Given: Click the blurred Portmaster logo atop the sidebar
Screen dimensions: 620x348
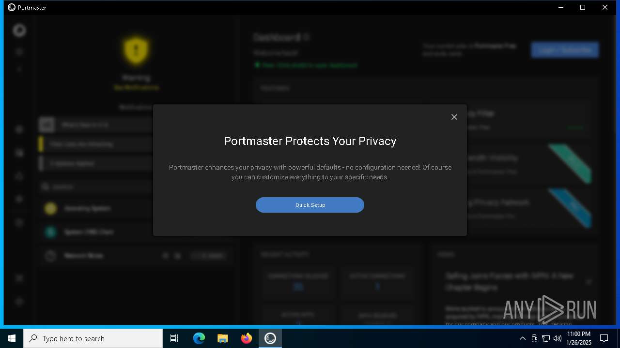Looking at the screenshot, I should pos(19,30).
